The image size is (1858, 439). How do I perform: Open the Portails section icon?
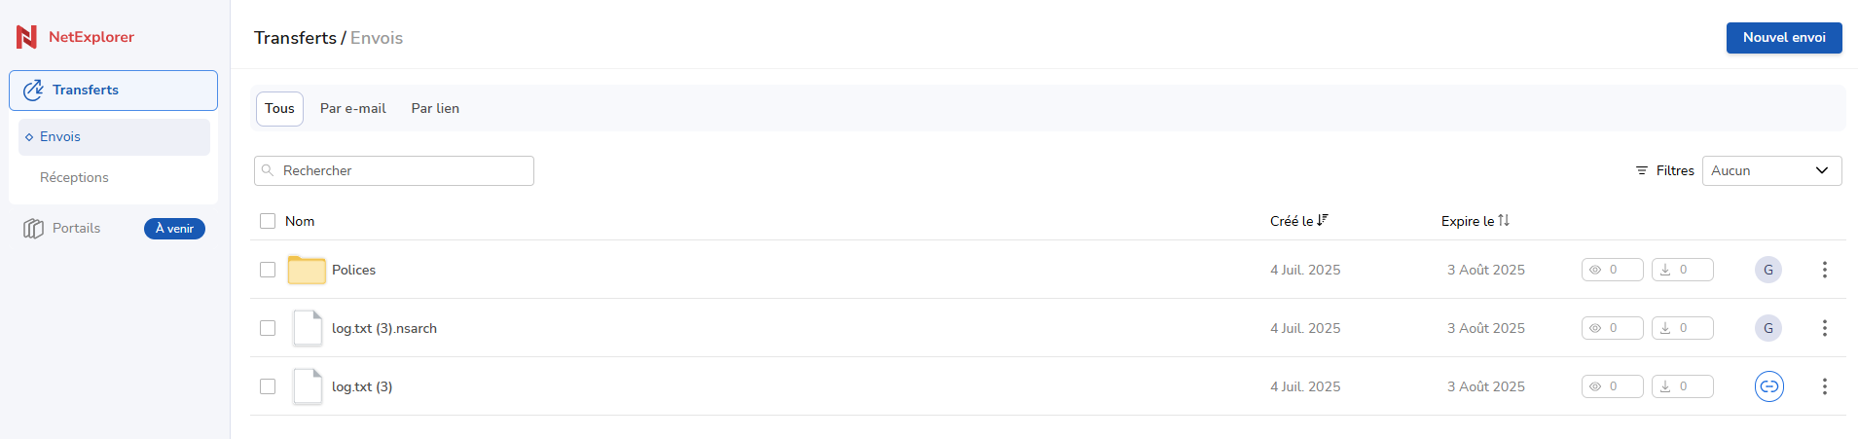tap(34, 229)
